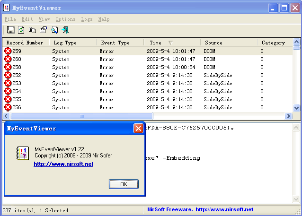Viewport: 302px width, 216px height.
Task: Open the Edit menu
Action: pyautogui.click(x=27, y=19)
